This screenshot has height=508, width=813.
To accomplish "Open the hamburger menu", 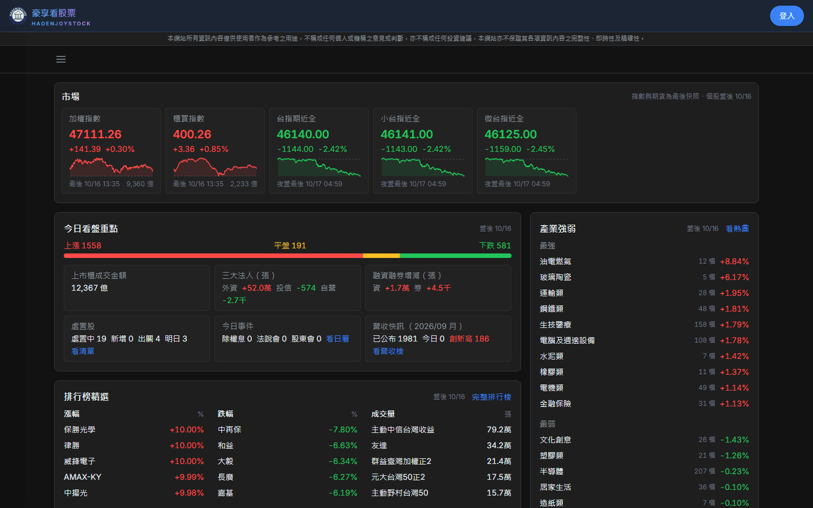I will pyautogui.click(x=61, y=59).
